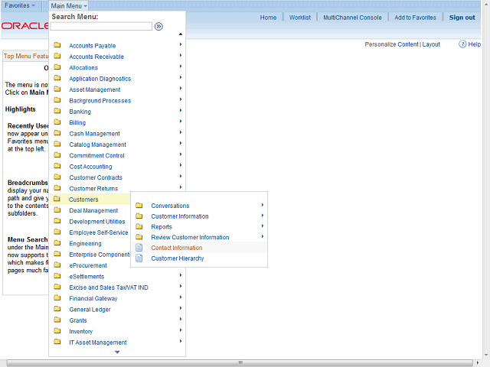Screen dimensions: 490x367
Task: Click the Billing folder icon
Action: 57,122
